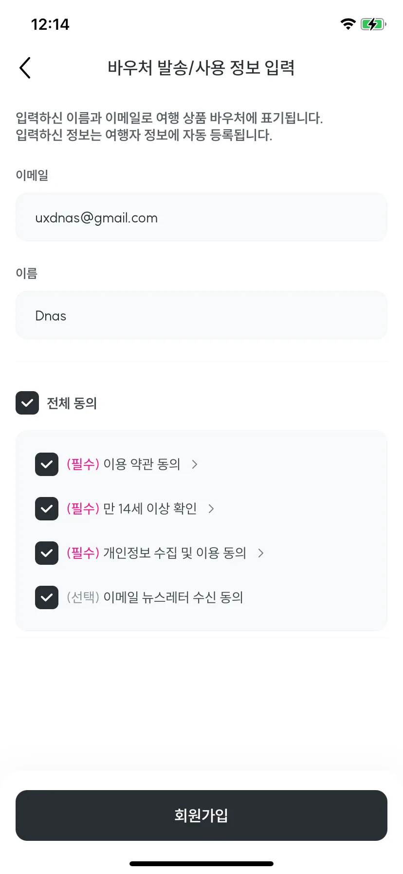
Task: Toggle the 이용 약관 동의 checkbox
Action: [x=47, y=464]
